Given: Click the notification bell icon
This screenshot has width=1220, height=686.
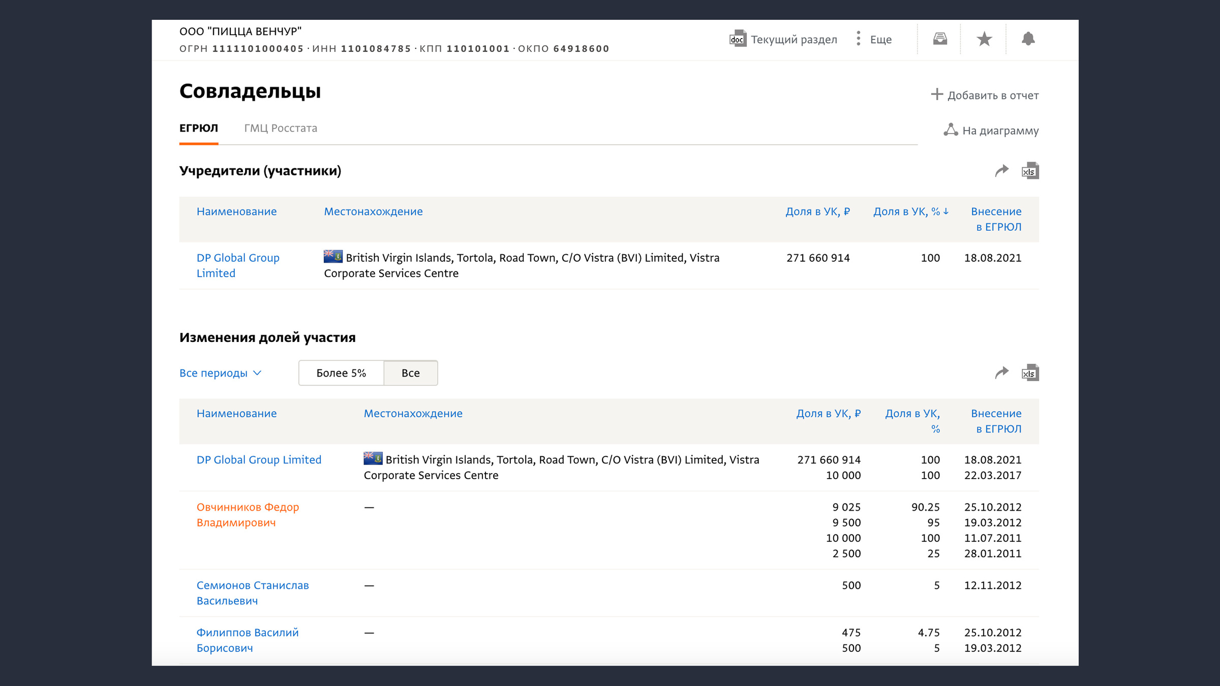Looking at the screenshot, I should (1028, 39).
